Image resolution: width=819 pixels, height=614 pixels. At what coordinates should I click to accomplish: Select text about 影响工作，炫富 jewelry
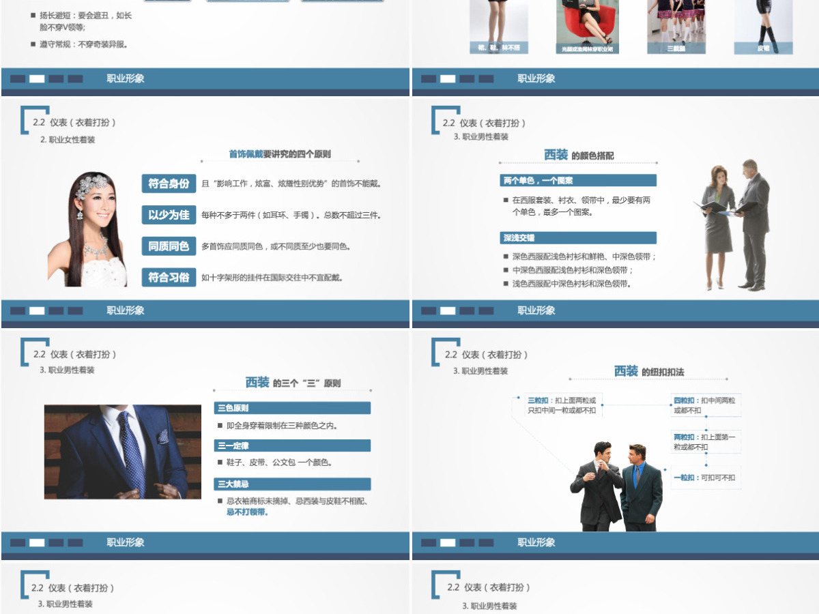291,184
